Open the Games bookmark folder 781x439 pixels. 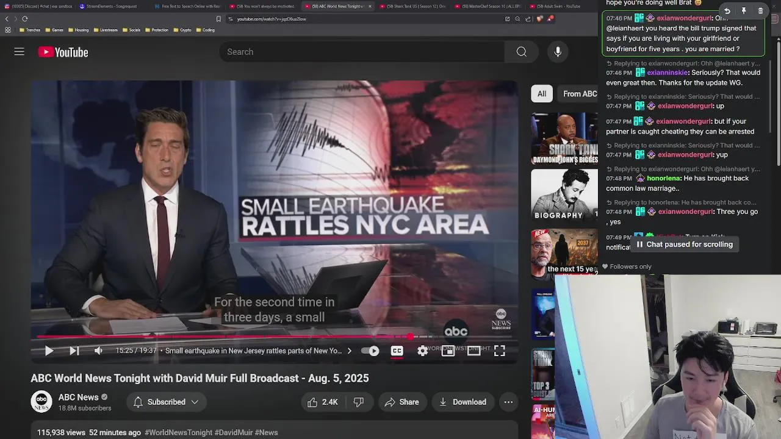click(54, 30)
